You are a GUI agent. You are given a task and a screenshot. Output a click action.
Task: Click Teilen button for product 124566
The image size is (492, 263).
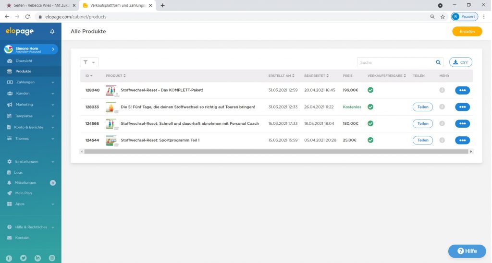422,123
